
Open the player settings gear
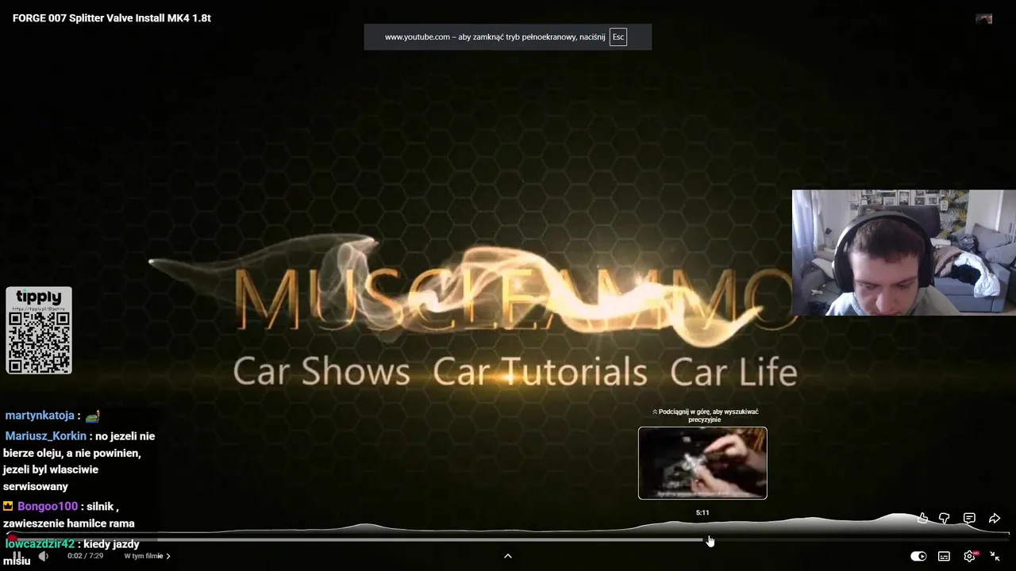(969, 556)
